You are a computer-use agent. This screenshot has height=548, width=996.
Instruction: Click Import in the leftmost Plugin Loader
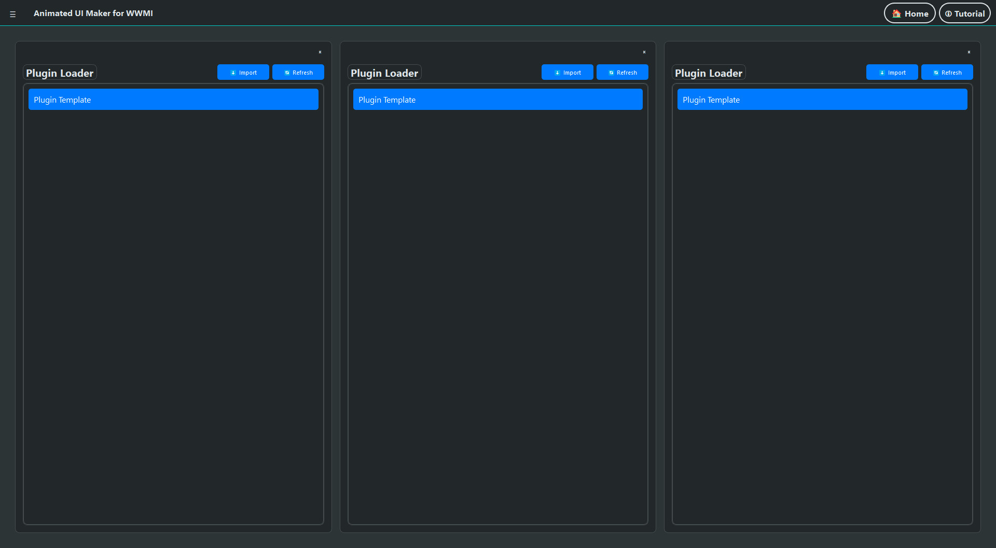pos(243,72)
